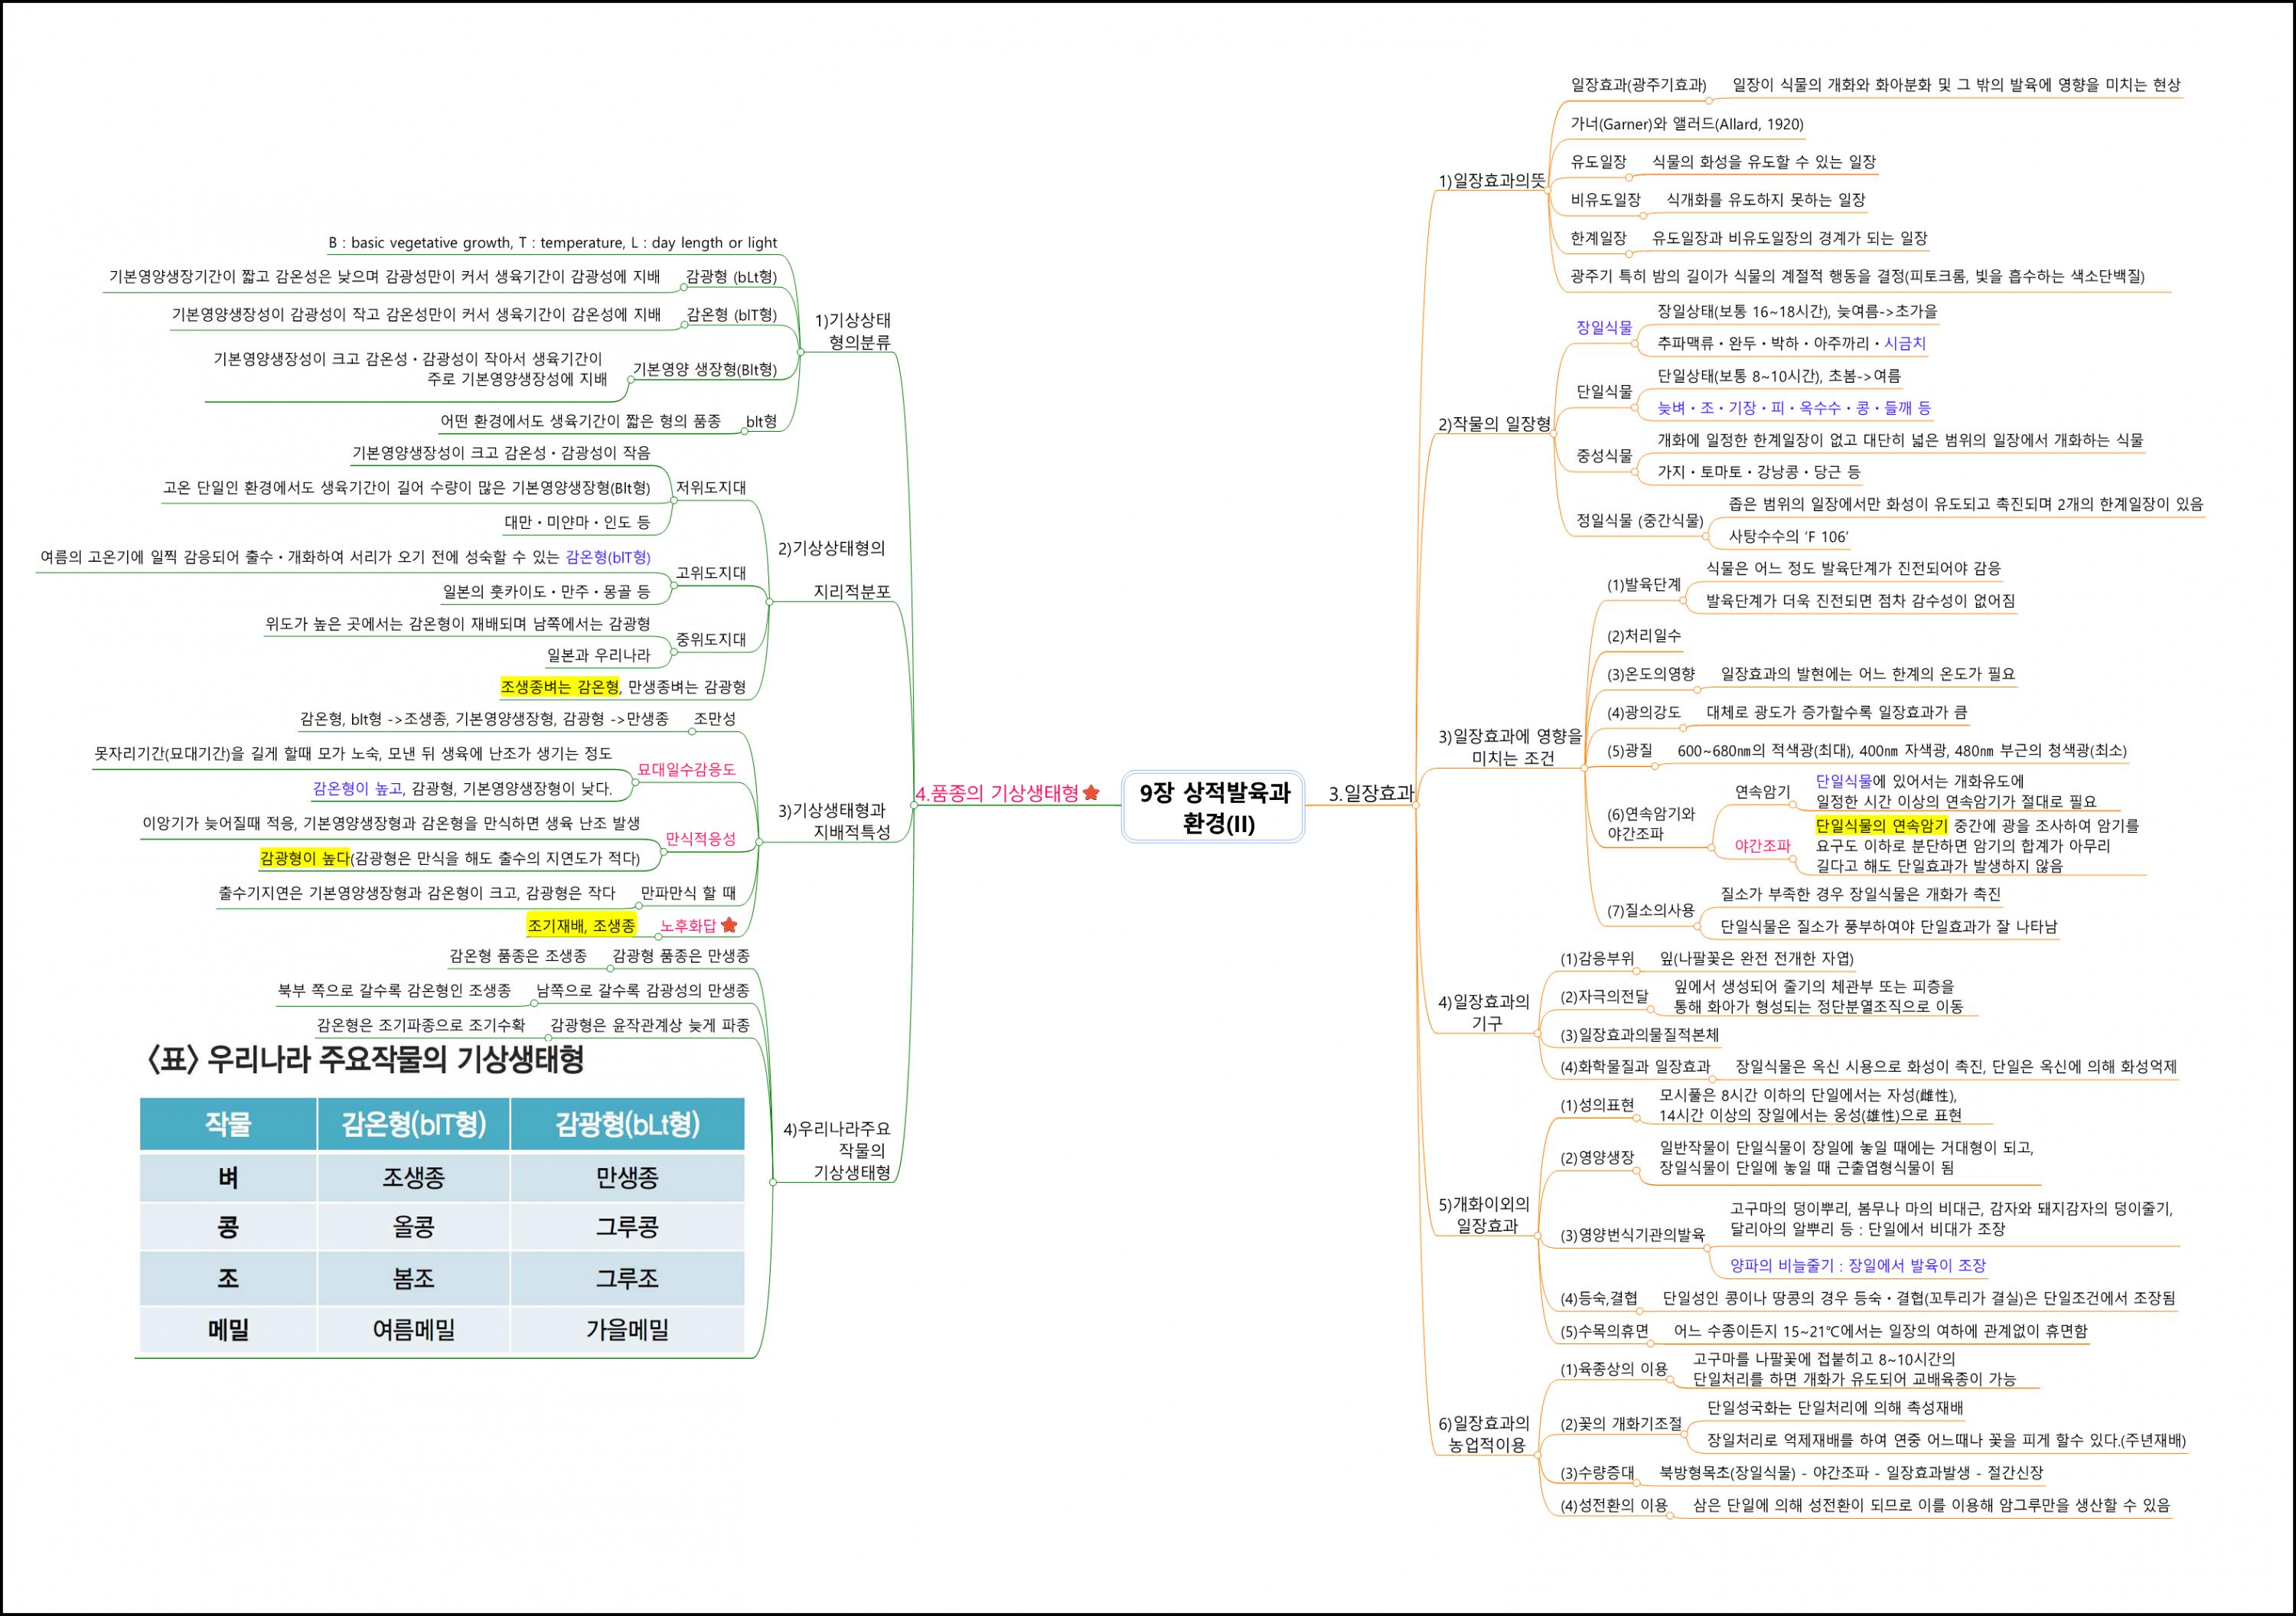This screenshot has width=2296, height=1616.
Task: Click the node (2)처리일수
Action: click(x=1644, y=635)
